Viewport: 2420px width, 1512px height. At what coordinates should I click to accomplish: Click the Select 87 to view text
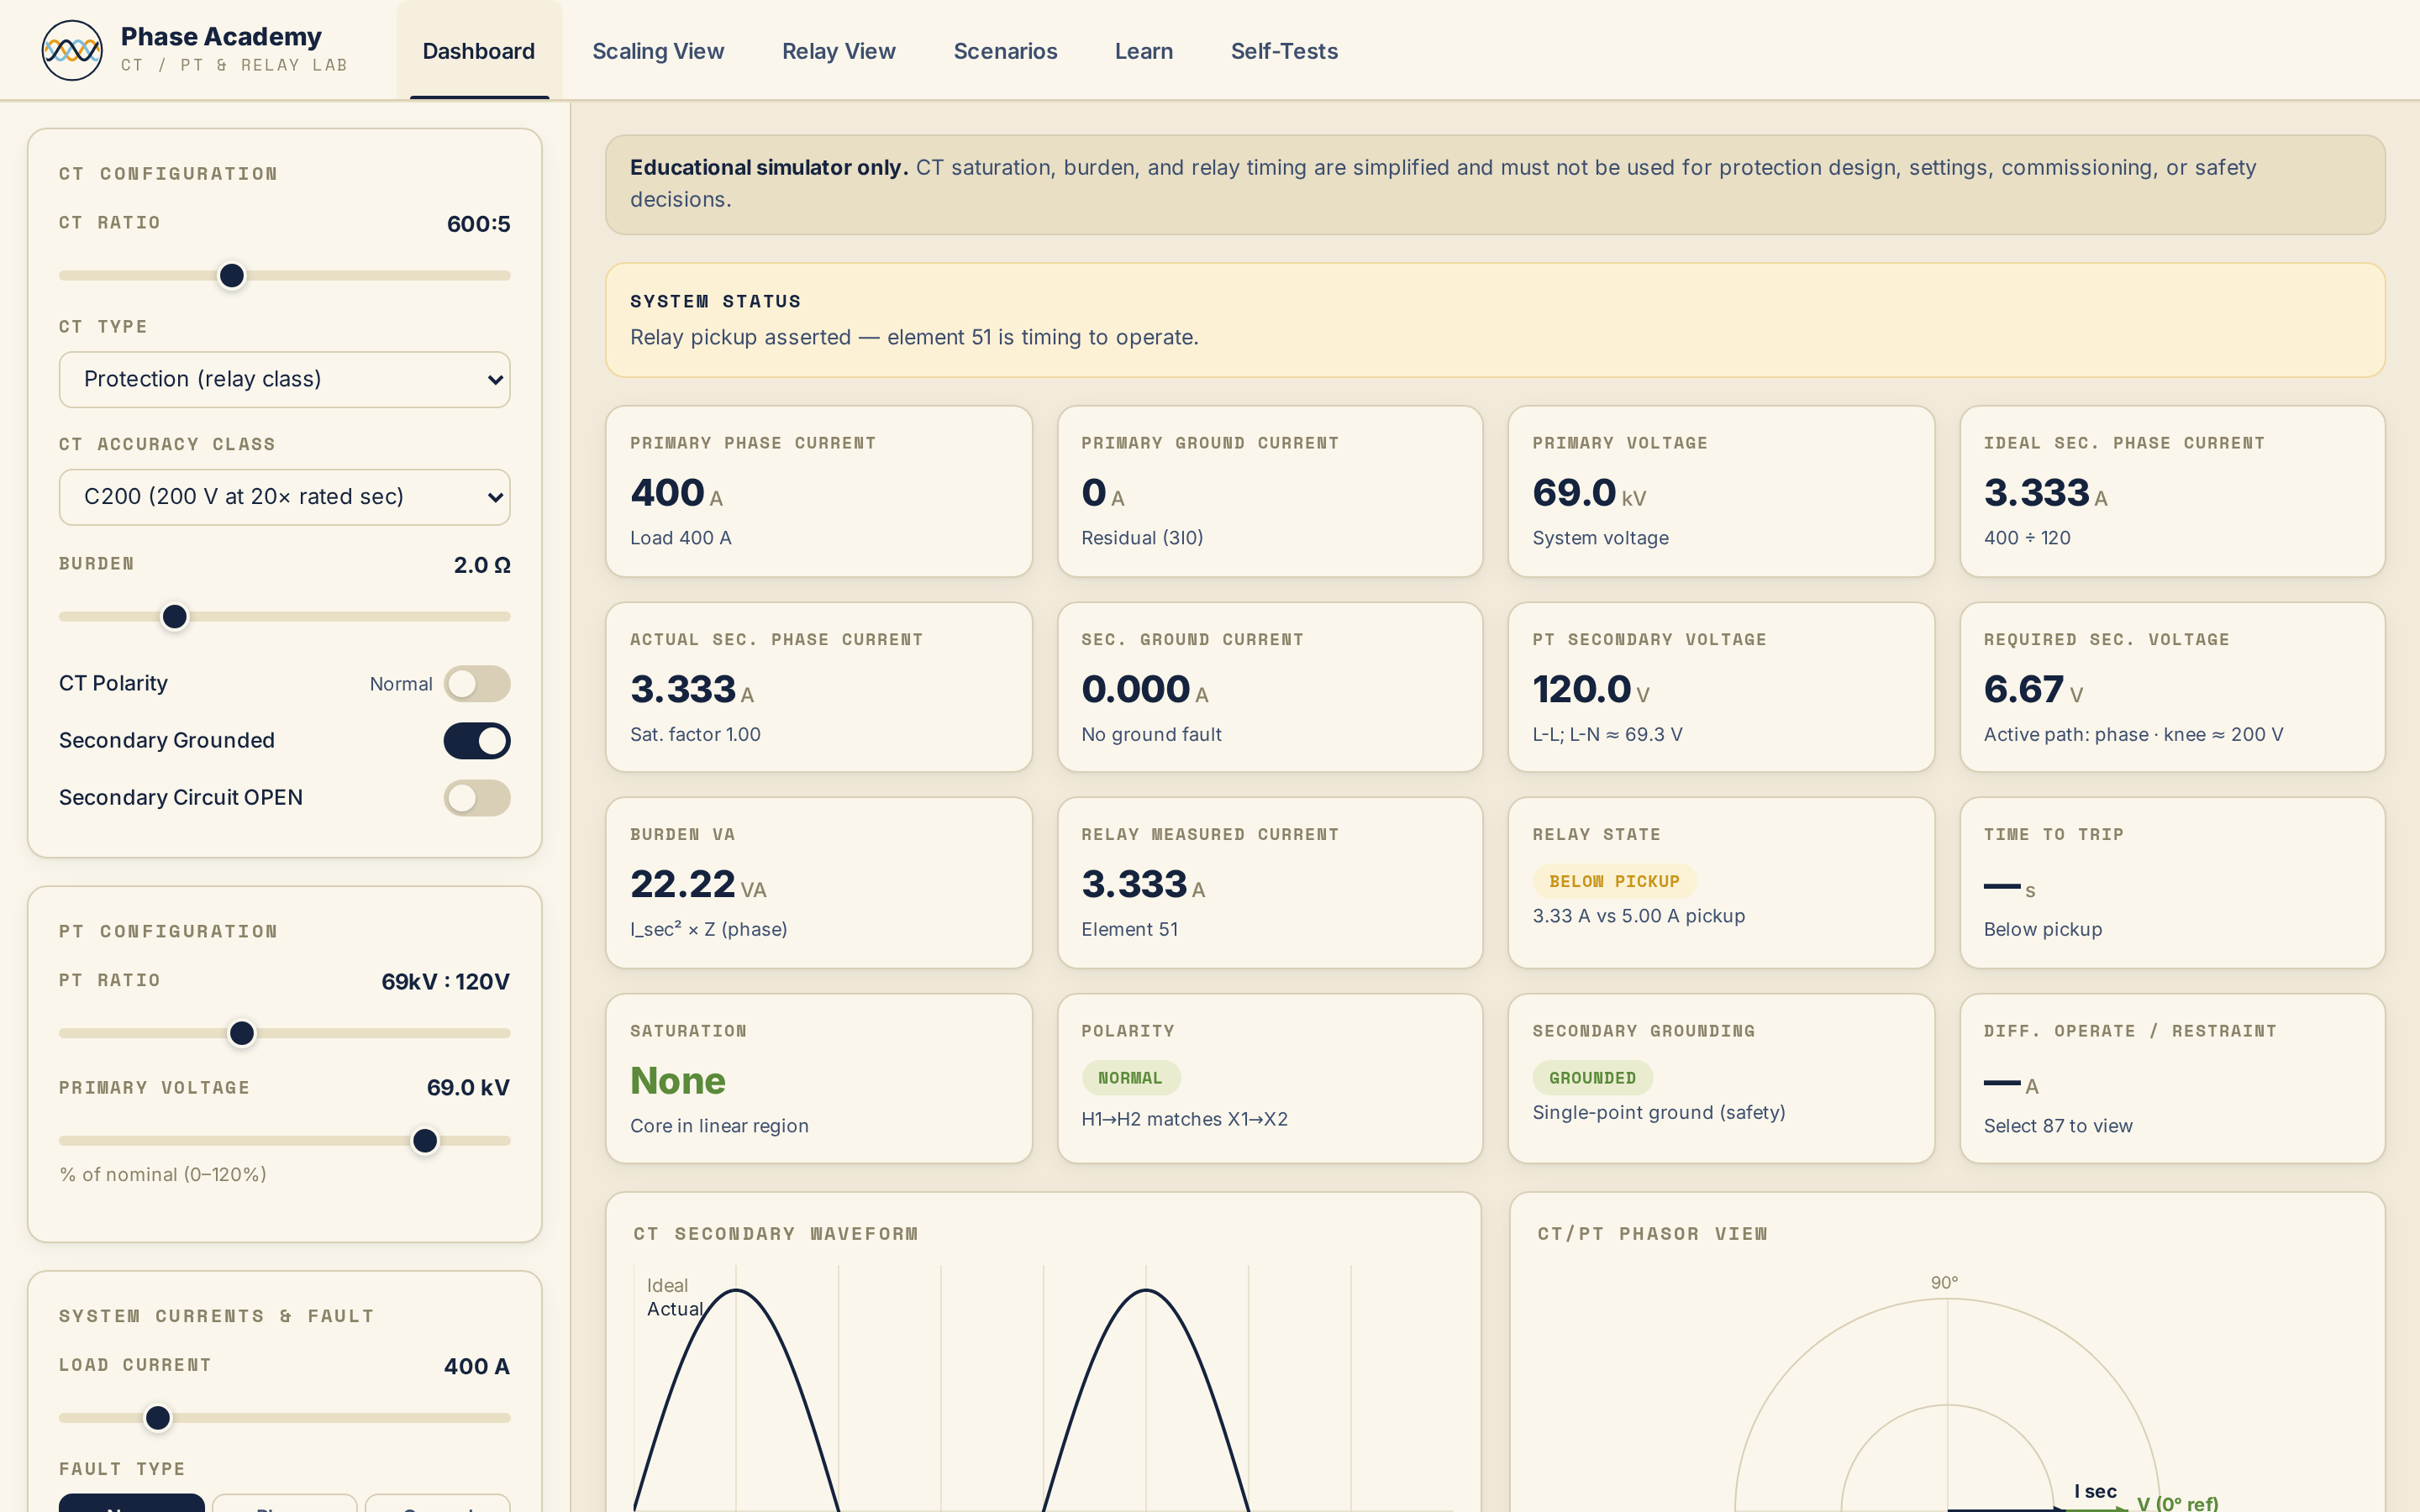[2058, 1126]
